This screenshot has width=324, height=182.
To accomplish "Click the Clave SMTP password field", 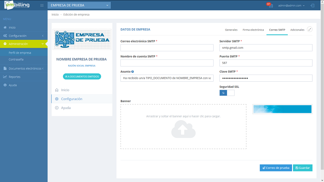I will [x=266, y=78].
